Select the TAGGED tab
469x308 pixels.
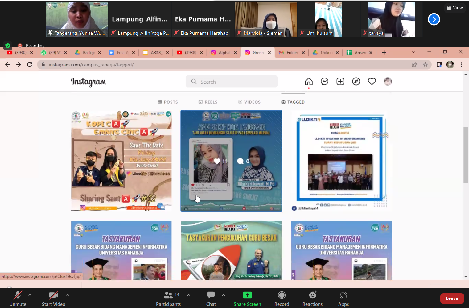click(293, 102)
